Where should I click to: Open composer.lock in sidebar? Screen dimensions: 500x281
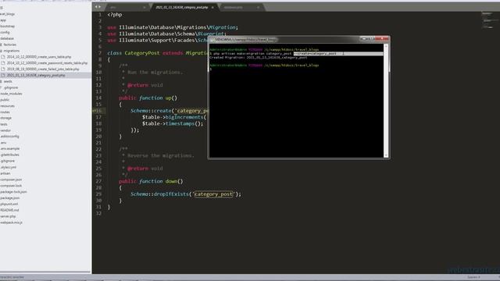11,186
